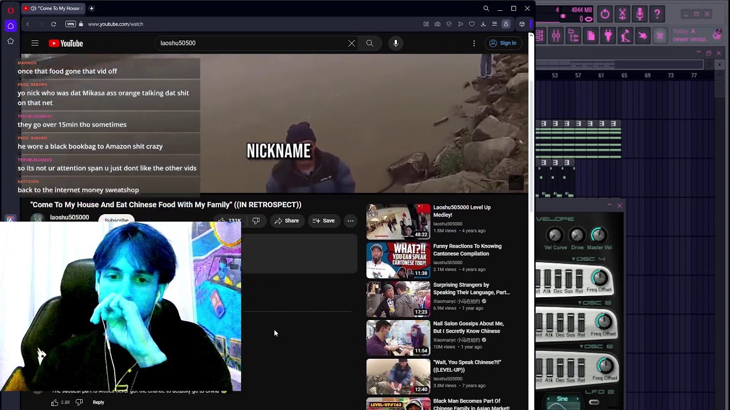Open FL Studio browser tree view button
This screenshot has width=730, height=410.
click(573, 36)
